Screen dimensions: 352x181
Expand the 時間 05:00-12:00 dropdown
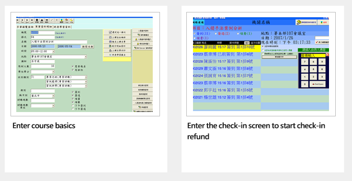(53, 52)
